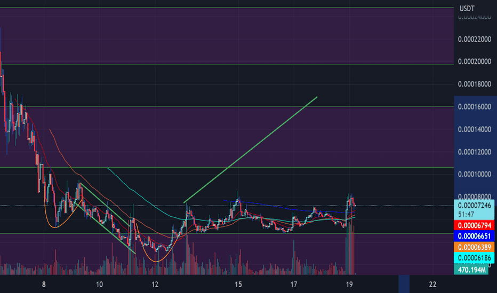
Task: Click date label 22 on time axis
Action: point(432,284)
